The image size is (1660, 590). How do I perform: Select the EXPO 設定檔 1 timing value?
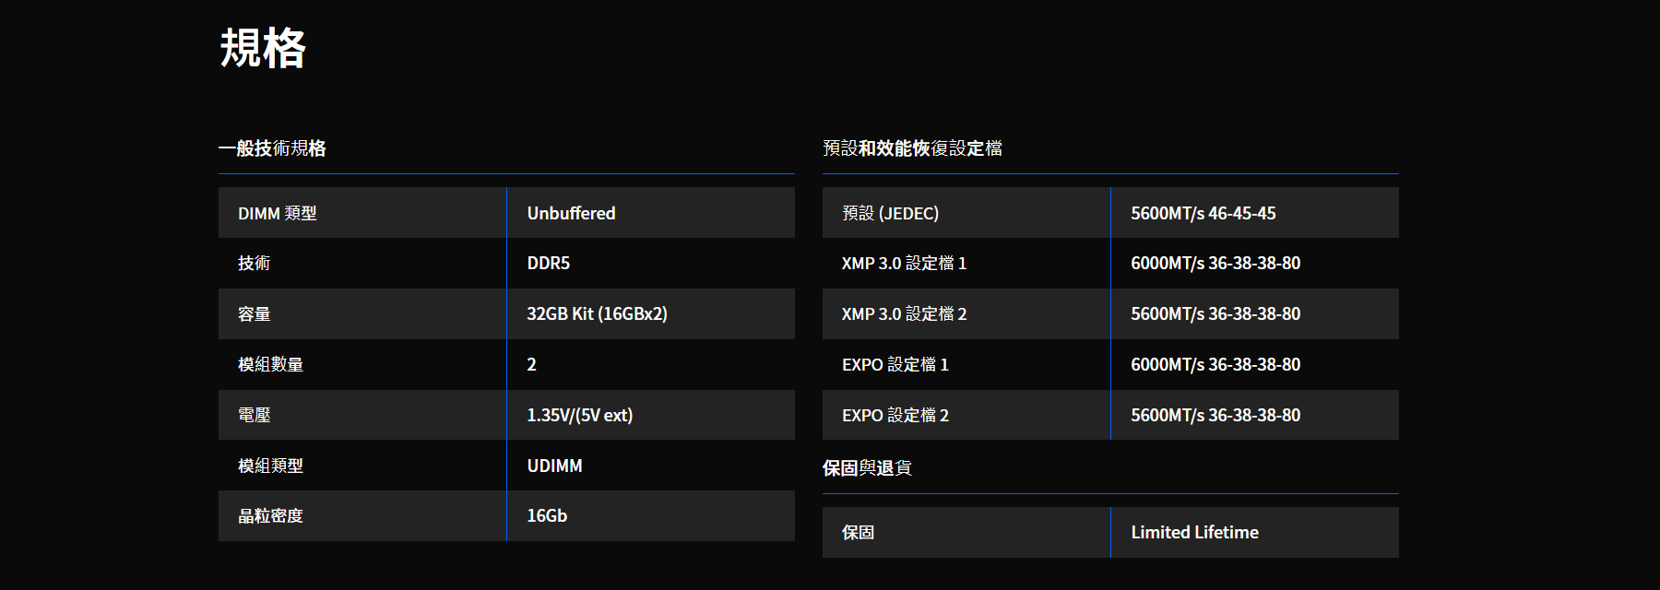pos(1215,364)
